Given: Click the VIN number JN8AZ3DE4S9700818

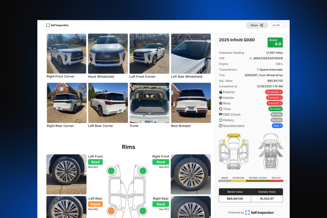Looking at the screenshot, I should coord(268,58).
